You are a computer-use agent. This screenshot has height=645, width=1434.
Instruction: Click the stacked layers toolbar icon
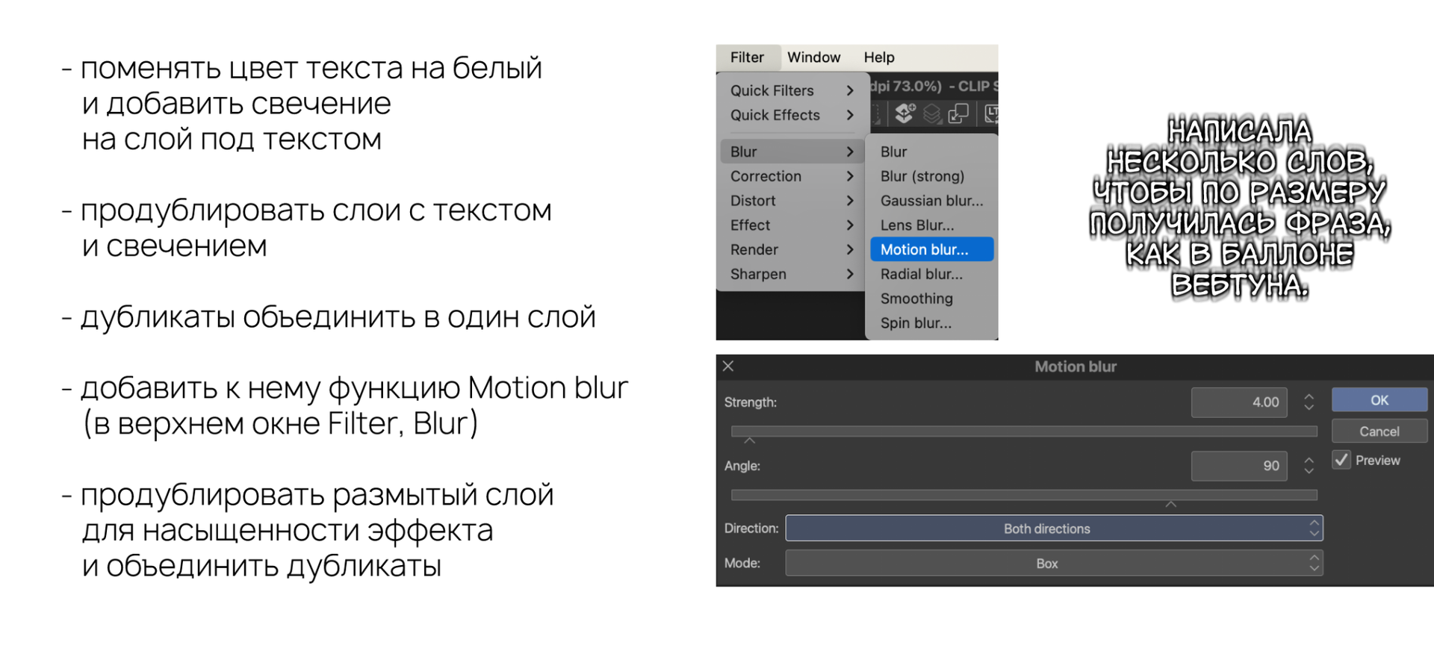click(x=931, y=113)
